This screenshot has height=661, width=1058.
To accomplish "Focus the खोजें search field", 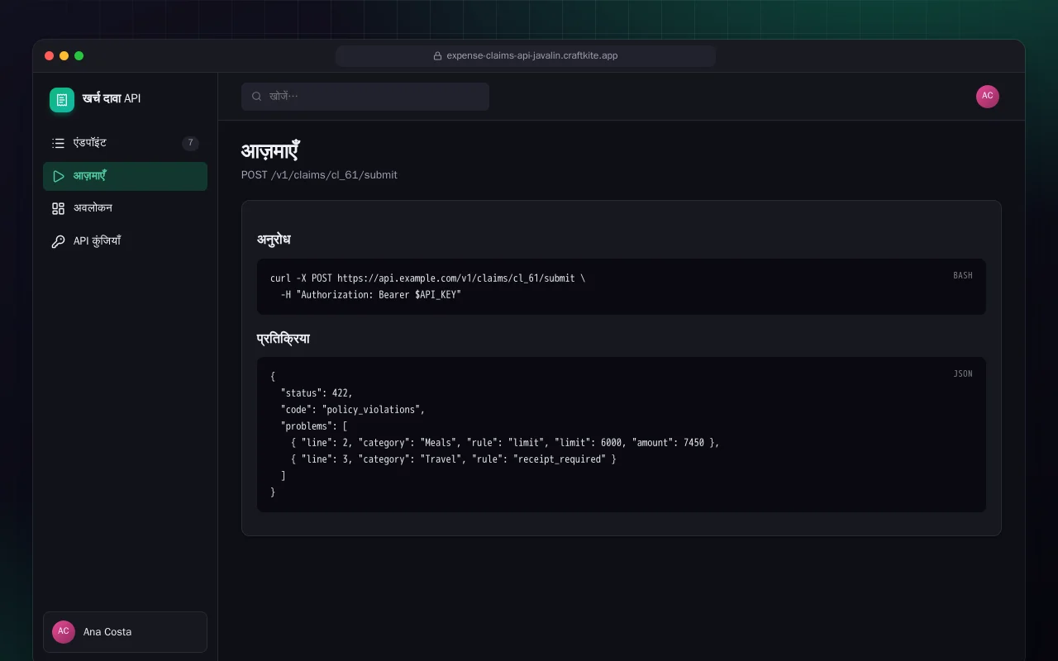I will tap(365, 97).
